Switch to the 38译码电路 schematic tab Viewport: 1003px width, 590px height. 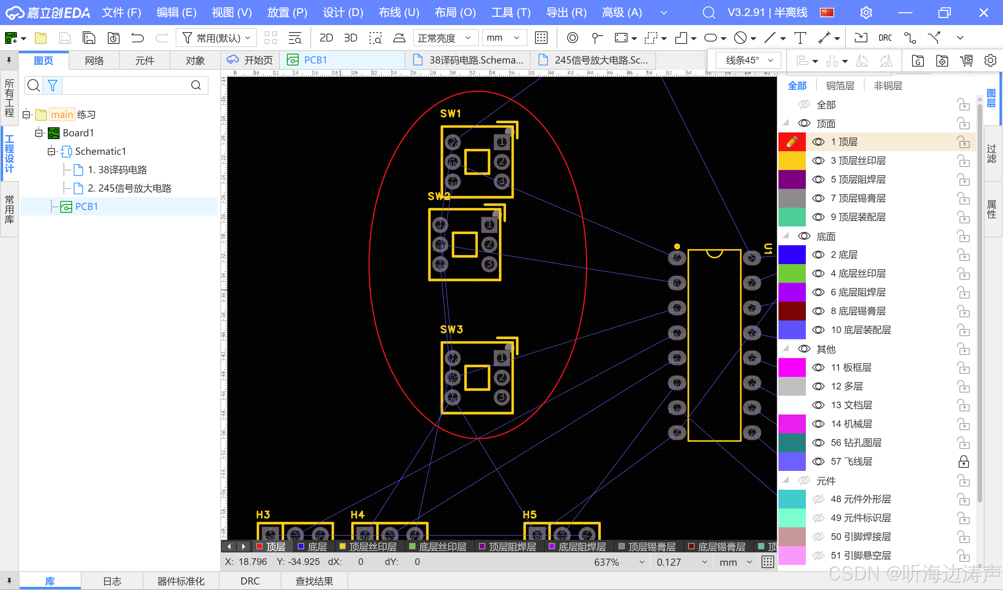468,60
